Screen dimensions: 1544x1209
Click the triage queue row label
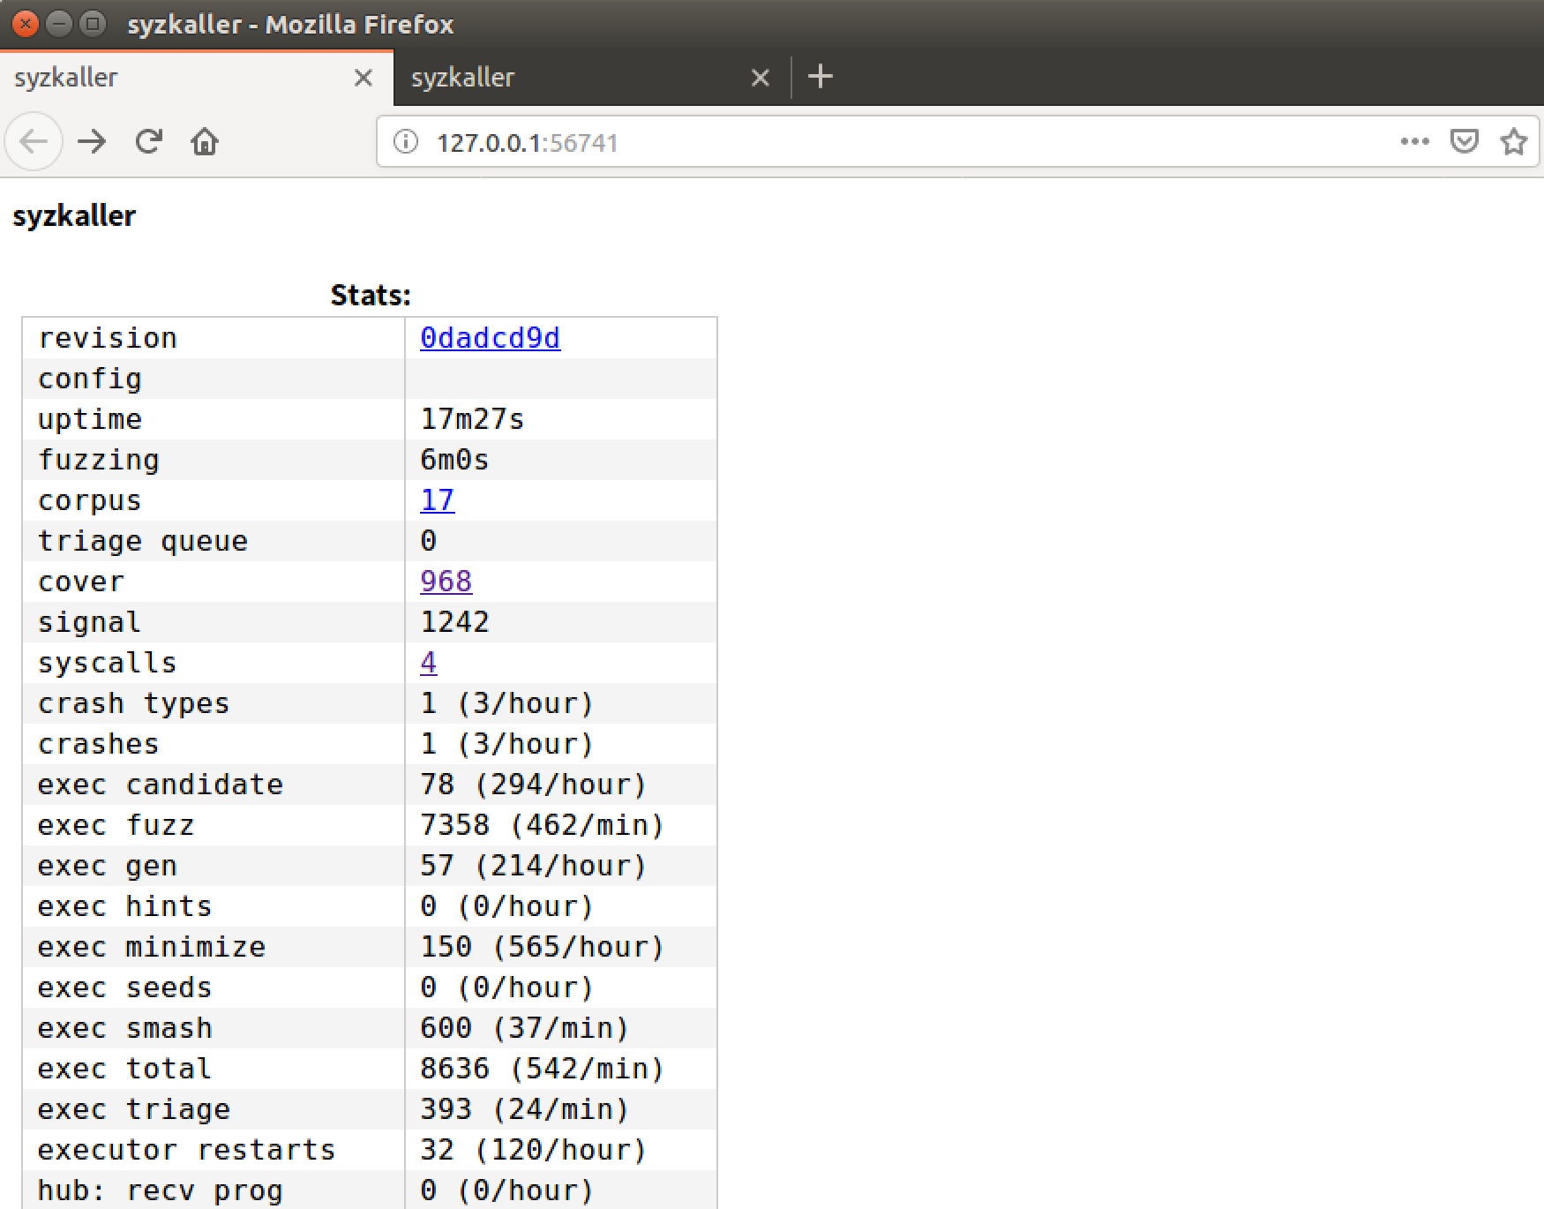click(142, 541)
